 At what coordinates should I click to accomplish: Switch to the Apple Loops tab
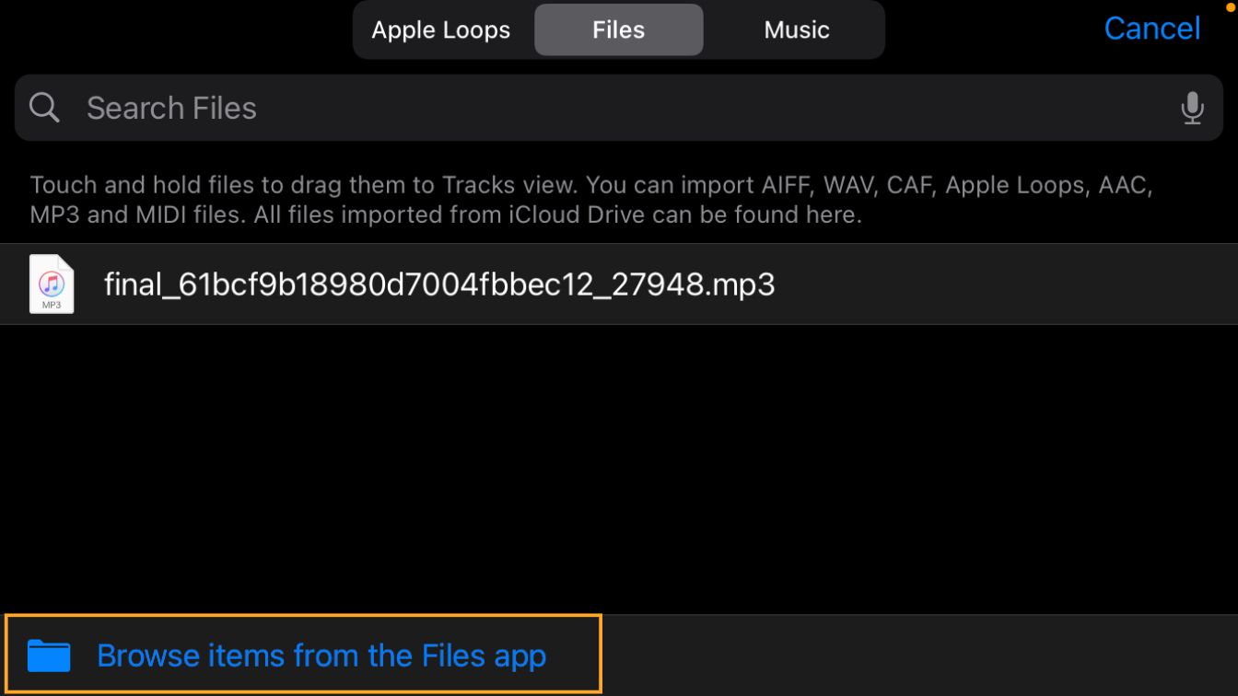click(440, 29)
